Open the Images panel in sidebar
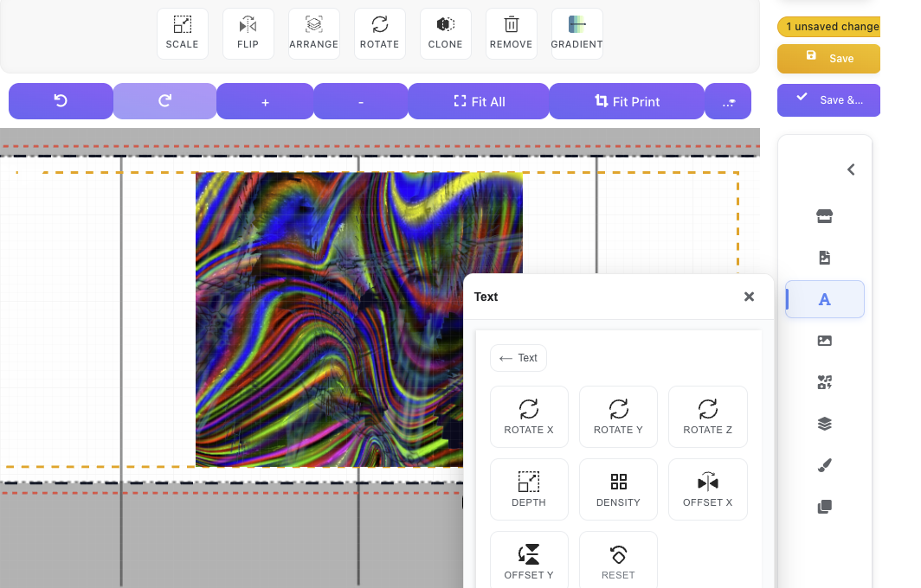The height and width of the screenshot is (588, 921). 823,340
